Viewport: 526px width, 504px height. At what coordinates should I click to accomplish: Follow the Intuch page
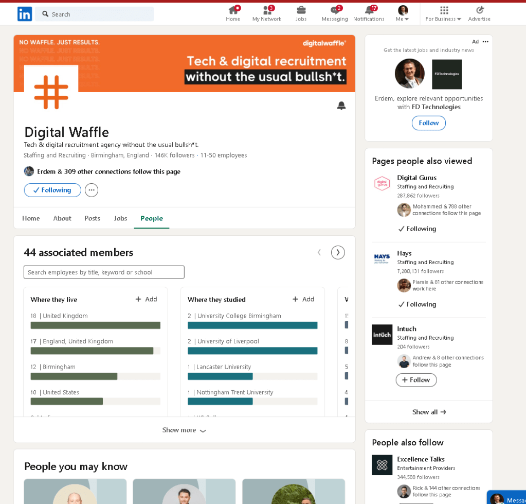click(x=416, y=380)
